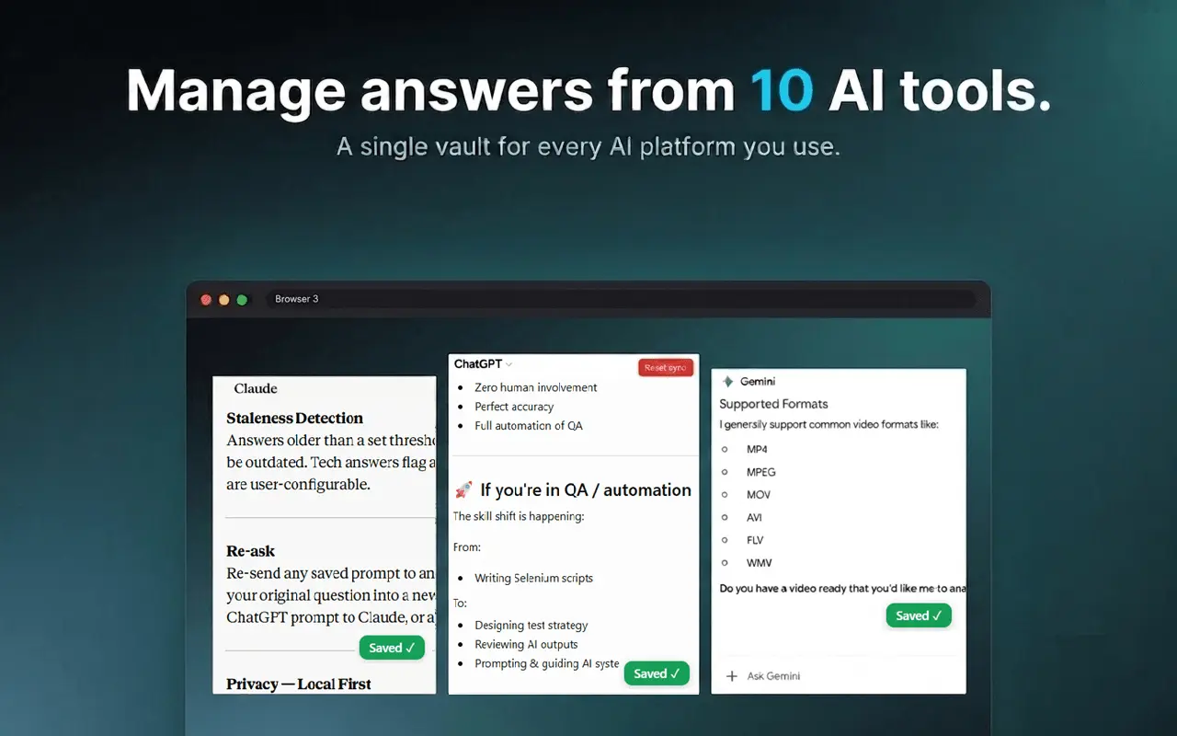Click the Perfect accuracy bullet
Viewport: 1177px width, 736px height.
click(514, 407)
